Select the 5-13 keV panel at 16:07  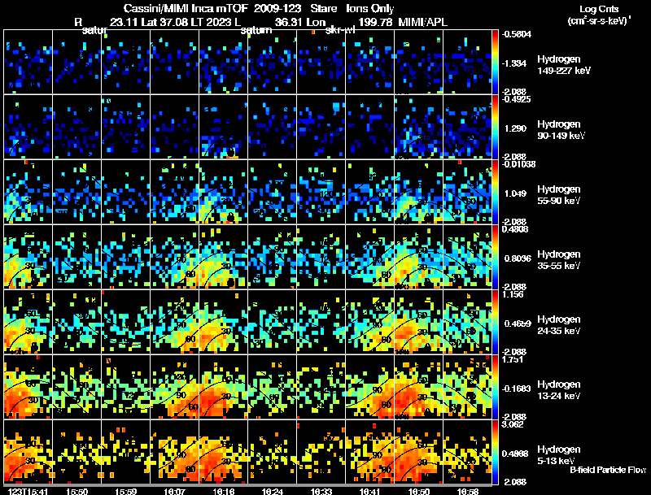[174, 452]
